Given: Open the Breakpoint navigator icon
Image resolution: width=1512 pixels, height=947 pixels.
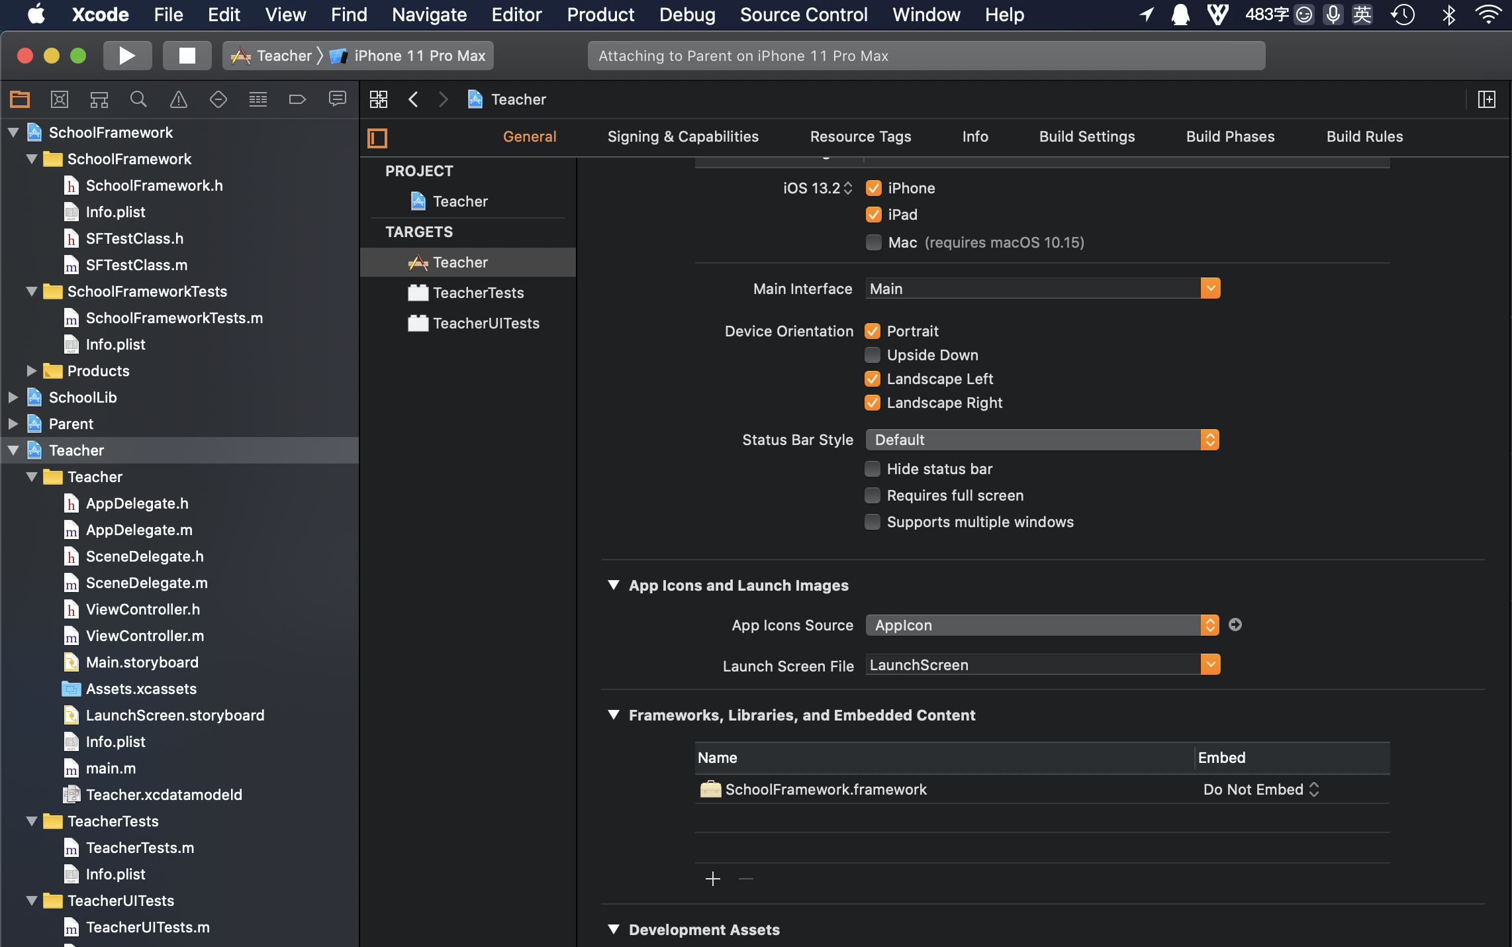Looking at the screenshot, I should 298,99.
